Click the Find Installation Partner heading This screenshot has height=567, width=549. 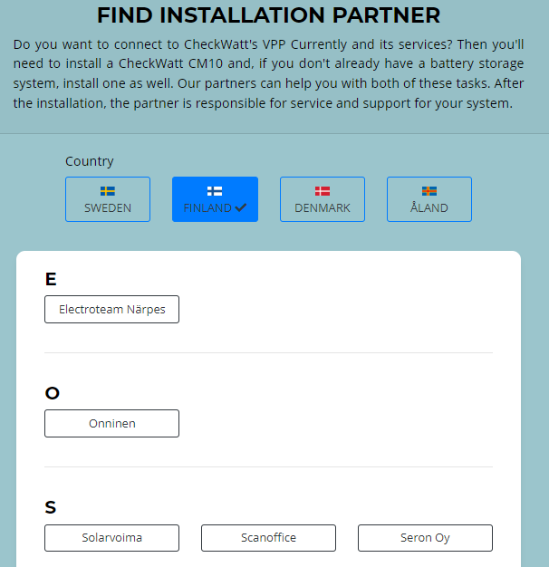point(268,15)
